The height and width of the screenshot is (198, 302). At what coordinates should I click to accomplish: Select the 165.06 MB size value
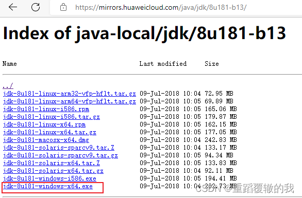pos(221,109)
